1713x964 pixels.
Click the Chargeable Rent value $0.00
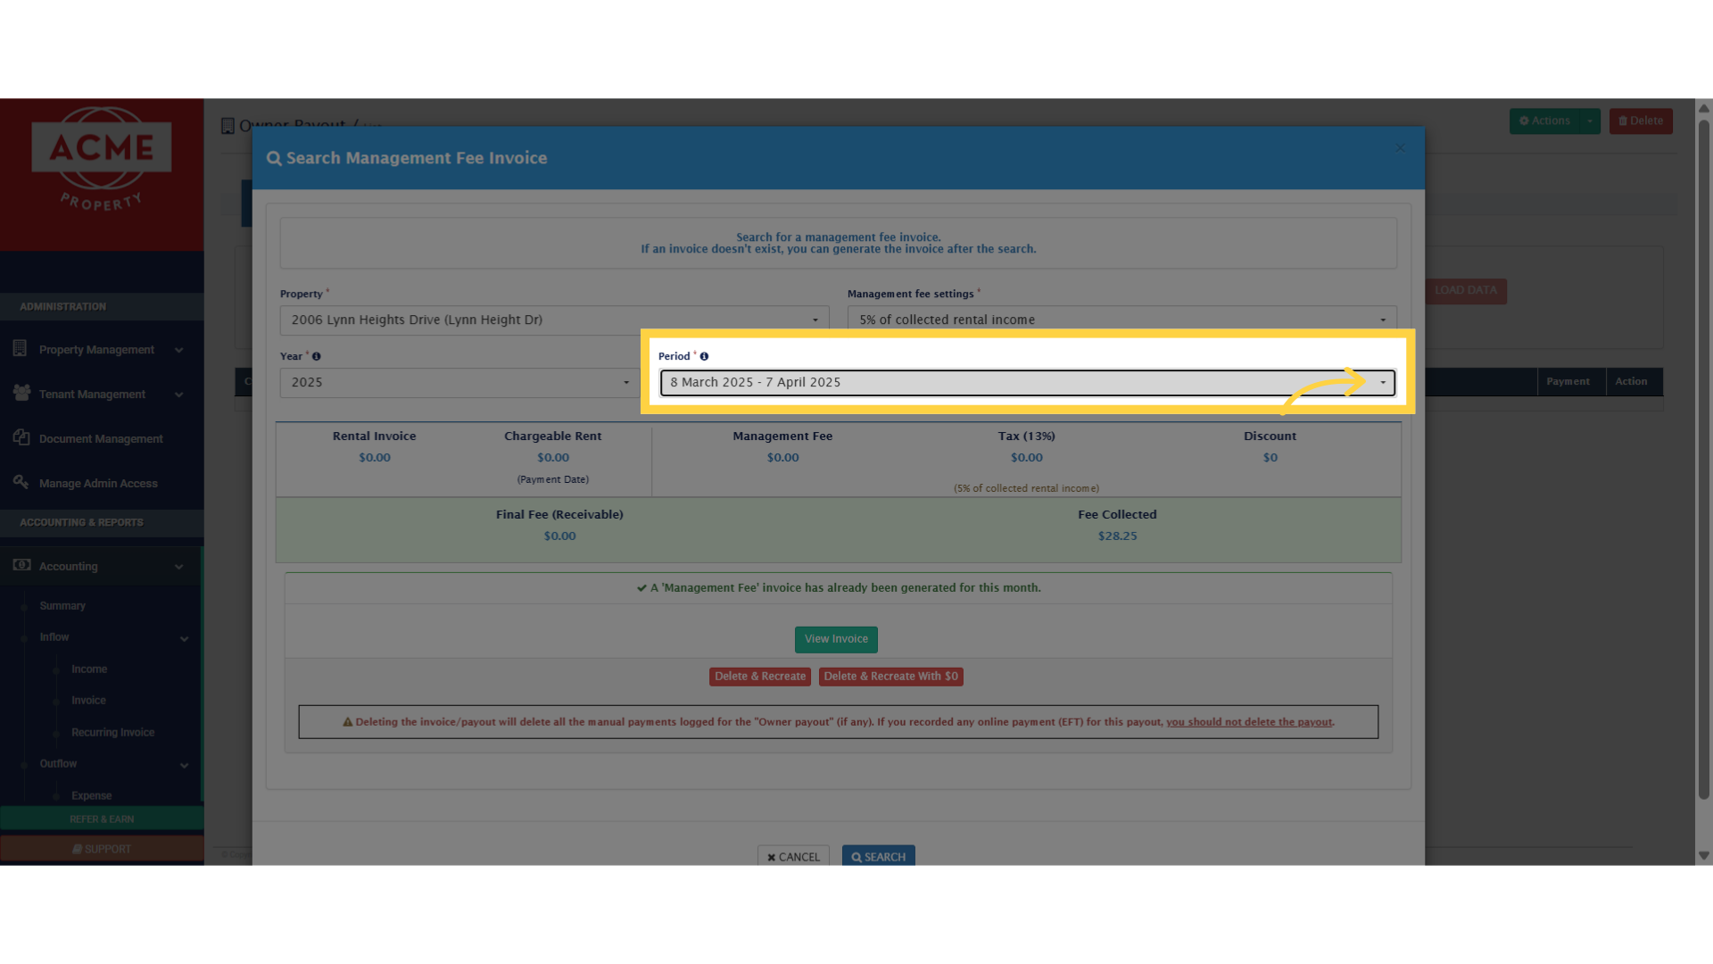pos(553,458)
